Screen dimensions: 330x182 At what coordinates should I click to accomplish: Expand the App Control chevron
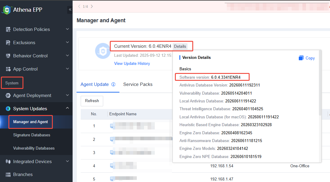67,69
